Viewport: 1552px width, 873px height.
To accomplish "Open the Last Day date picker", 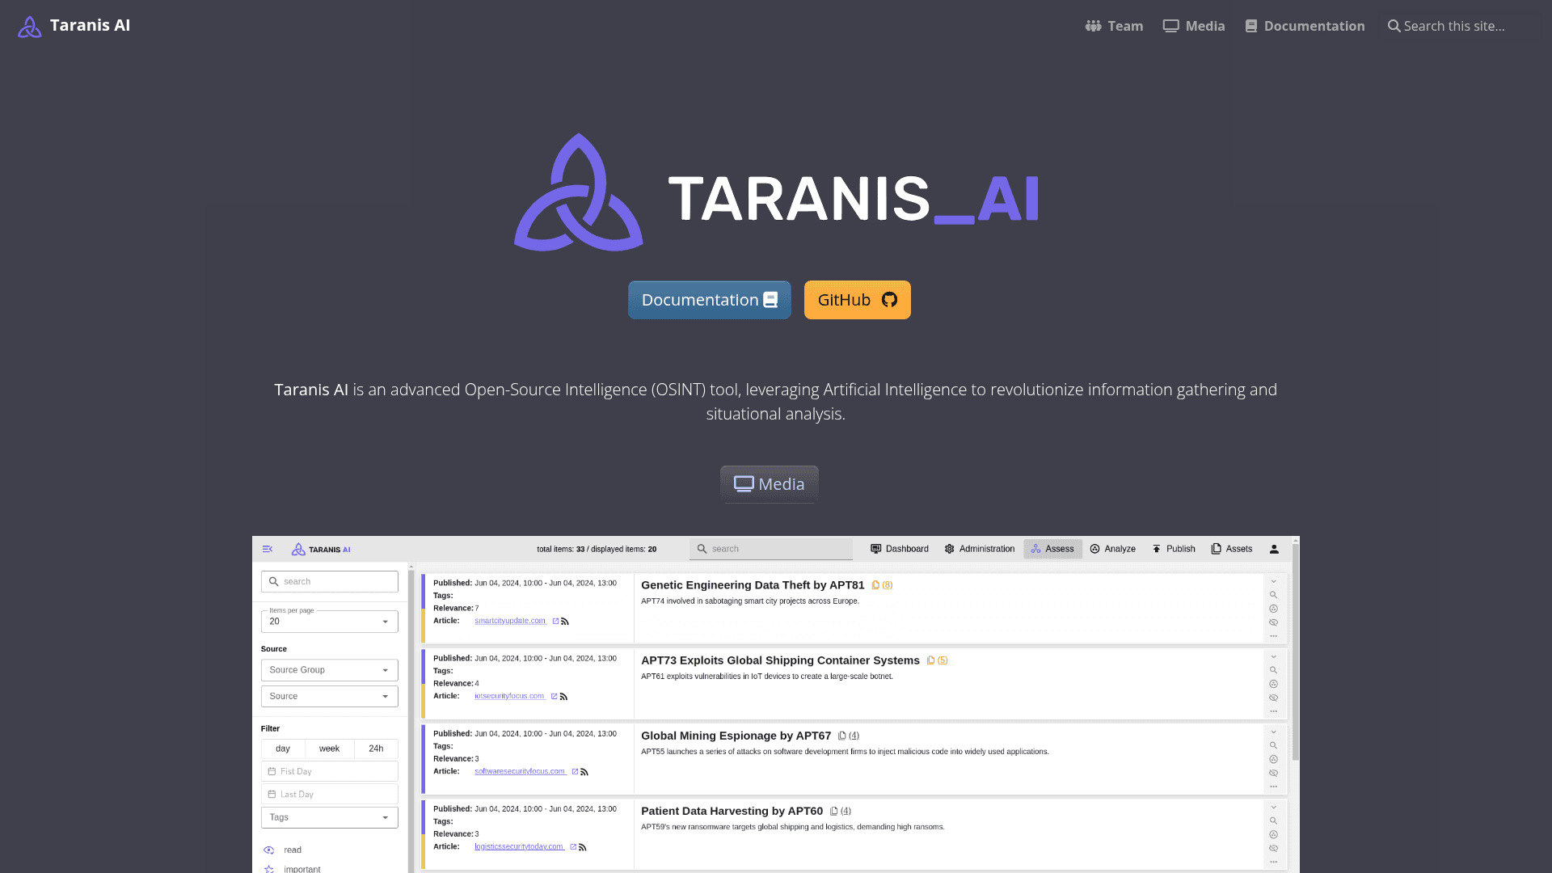I will 330,795.
